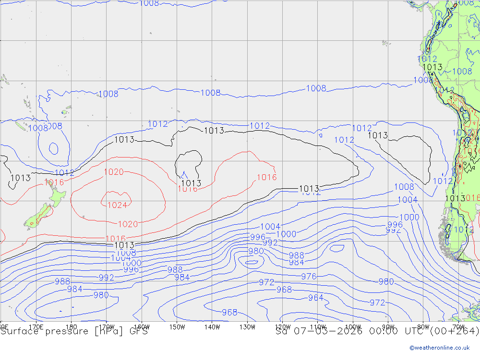Screen dimensions: 480x352
Task: Click the 'Sa 07-03-2026 00:00 UTC (00+264)' timestamp
Action: (377, 331)
